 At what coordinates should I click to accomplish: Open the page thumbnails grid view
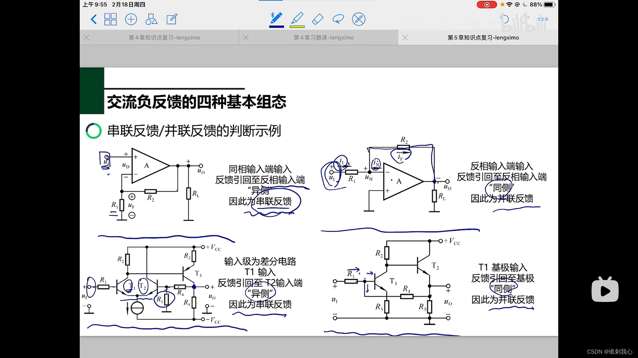click(110, 19)
